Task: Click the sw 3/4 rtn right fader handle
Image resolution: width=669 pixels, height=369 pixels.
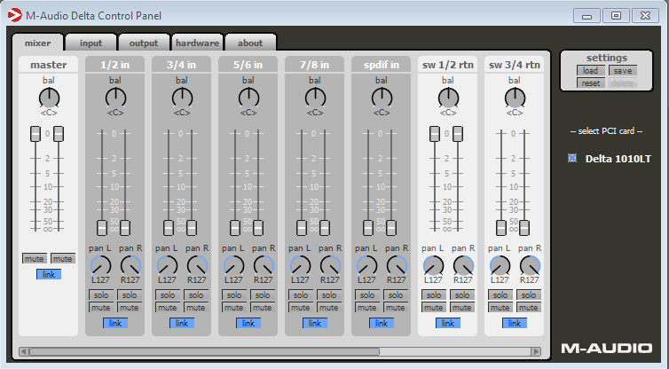Action: point(524,228)
